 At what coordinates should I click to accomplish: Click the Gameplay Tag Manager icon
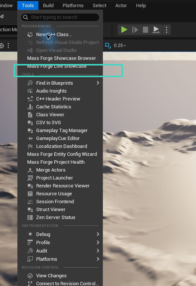(x=30, y=131)
